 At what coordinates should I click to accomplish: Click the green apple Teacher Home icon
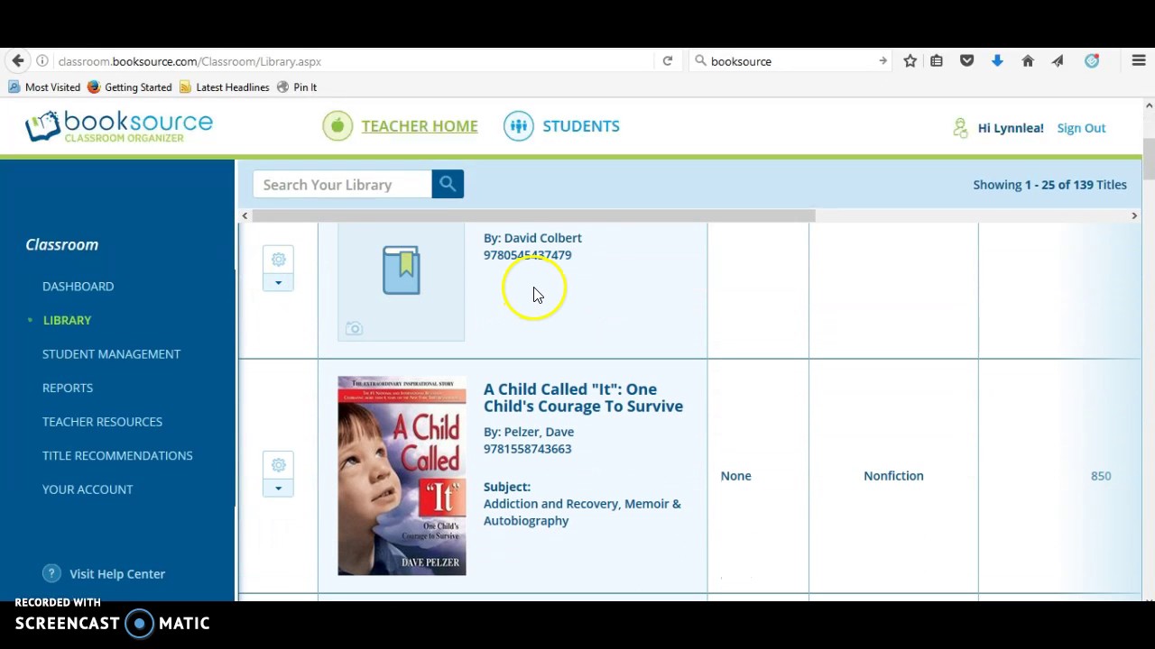pyautogui.click(x=337, y=126)
